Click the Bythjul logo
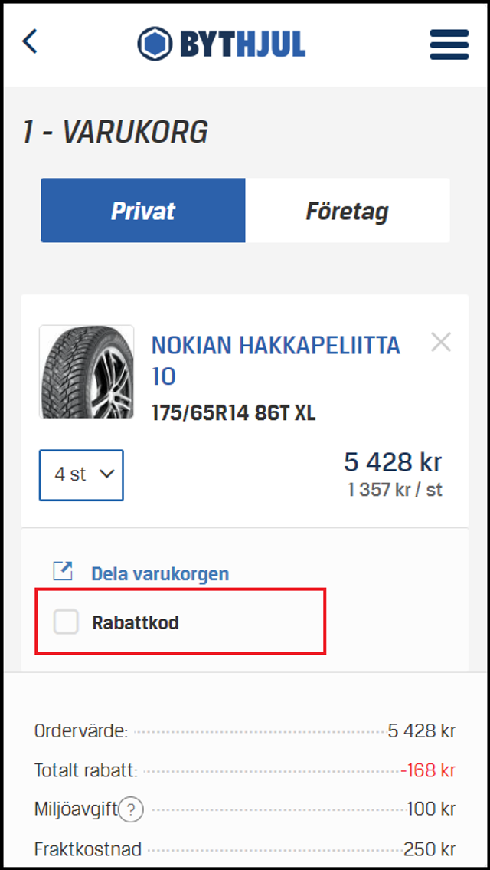Image resolution: width=490 pixels, height=870 pixels. 221,44
